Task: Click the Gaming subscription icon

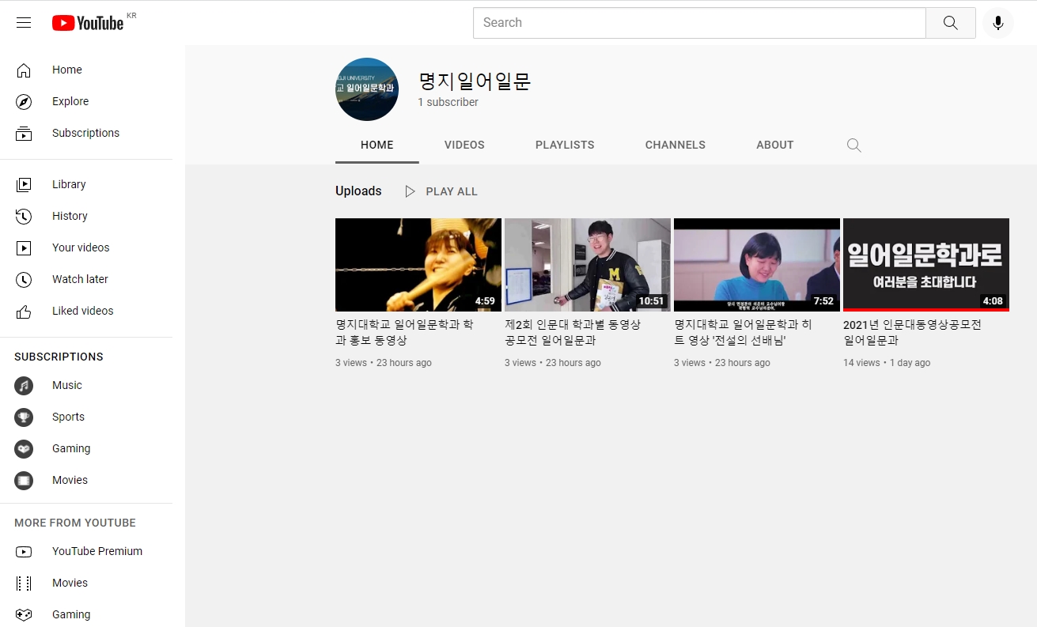Action: point(24,448)
